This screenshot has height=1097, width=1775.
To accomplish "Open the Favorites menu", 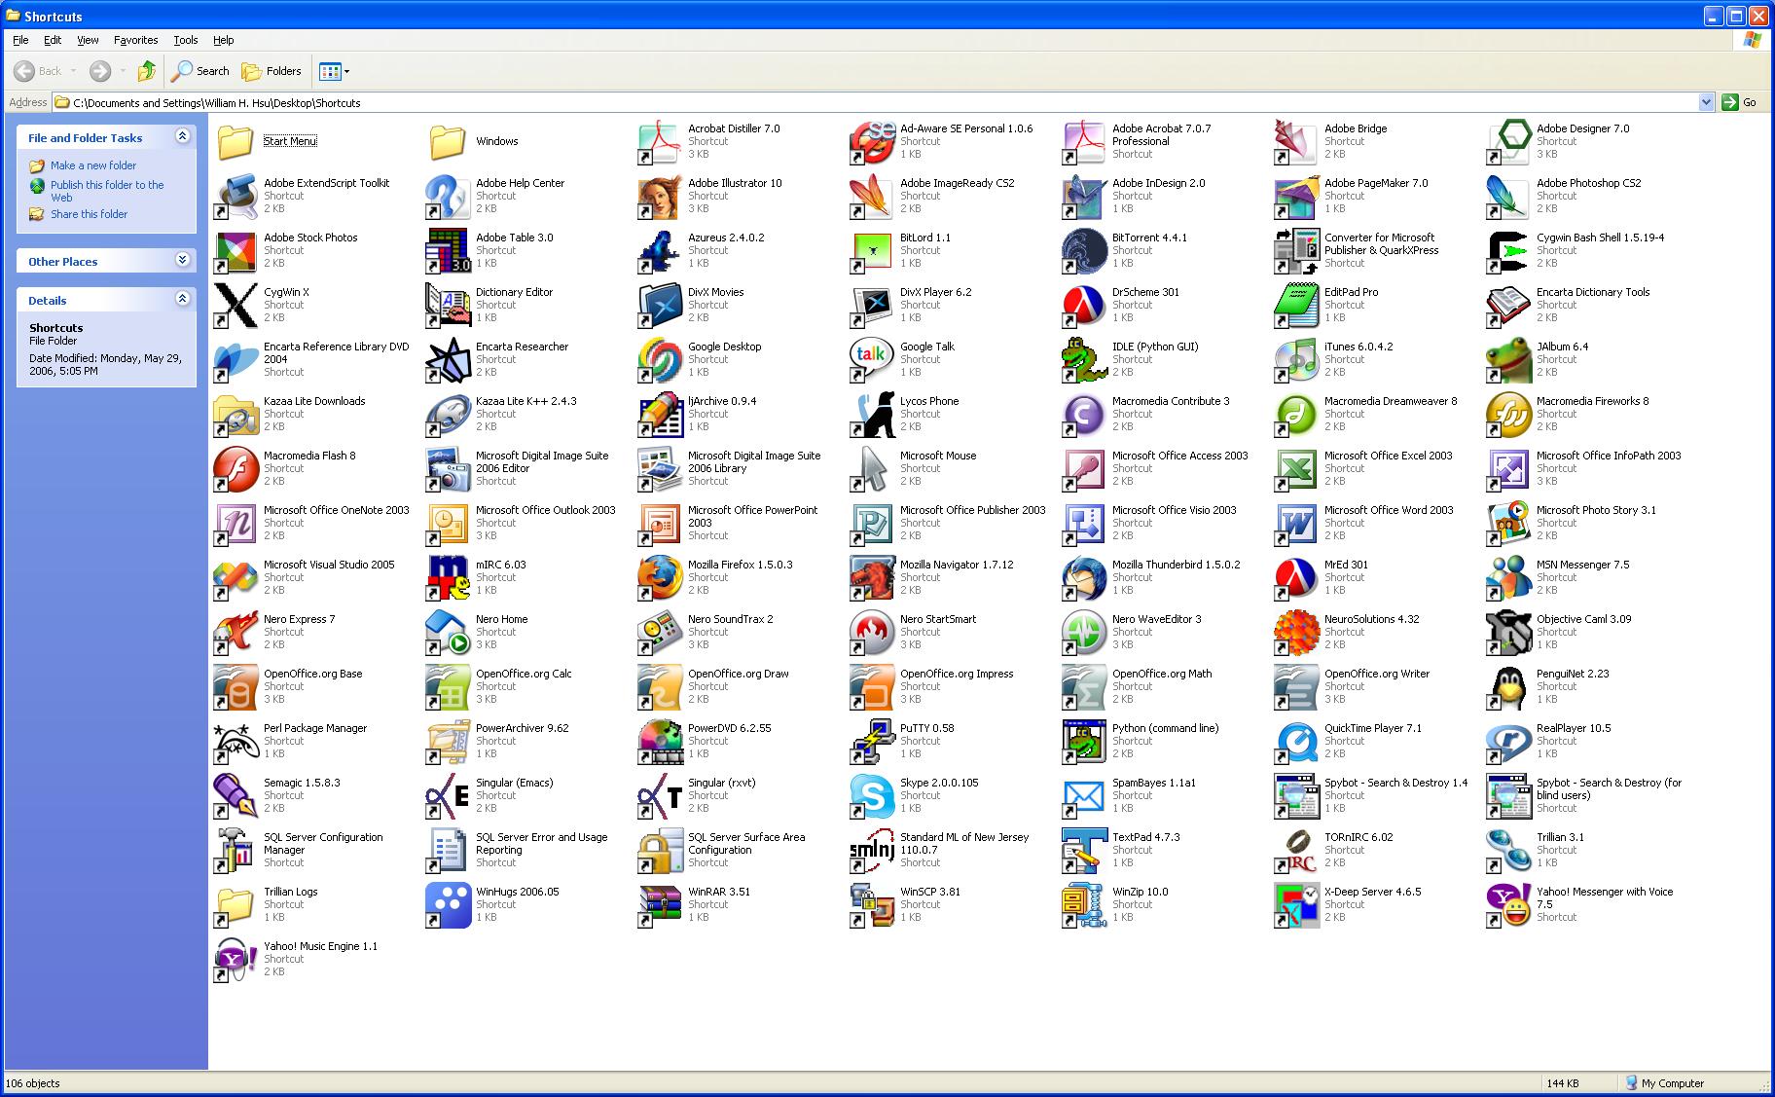I will coord(135,40).
